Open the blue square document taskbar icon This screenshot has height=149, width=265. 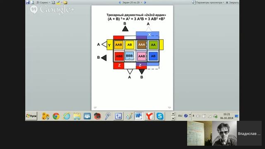[x=118, y=116]
